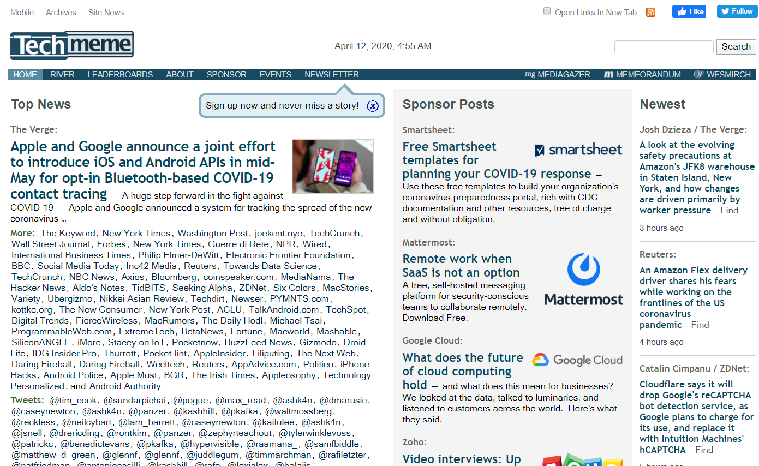This screenshot has width=759, height=466.
Task: Click the Facebook Like button
Action: 689,11
